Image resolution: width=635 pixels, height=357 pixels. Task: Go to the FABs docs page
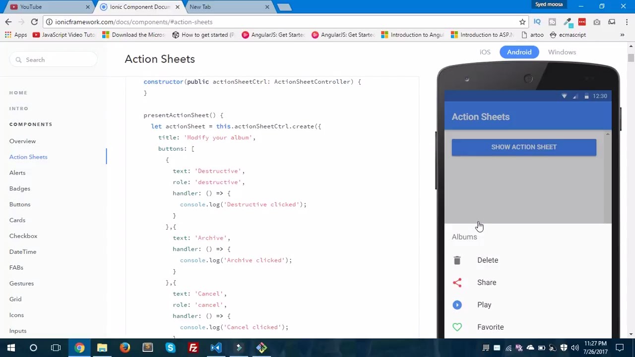click(16, 268)
